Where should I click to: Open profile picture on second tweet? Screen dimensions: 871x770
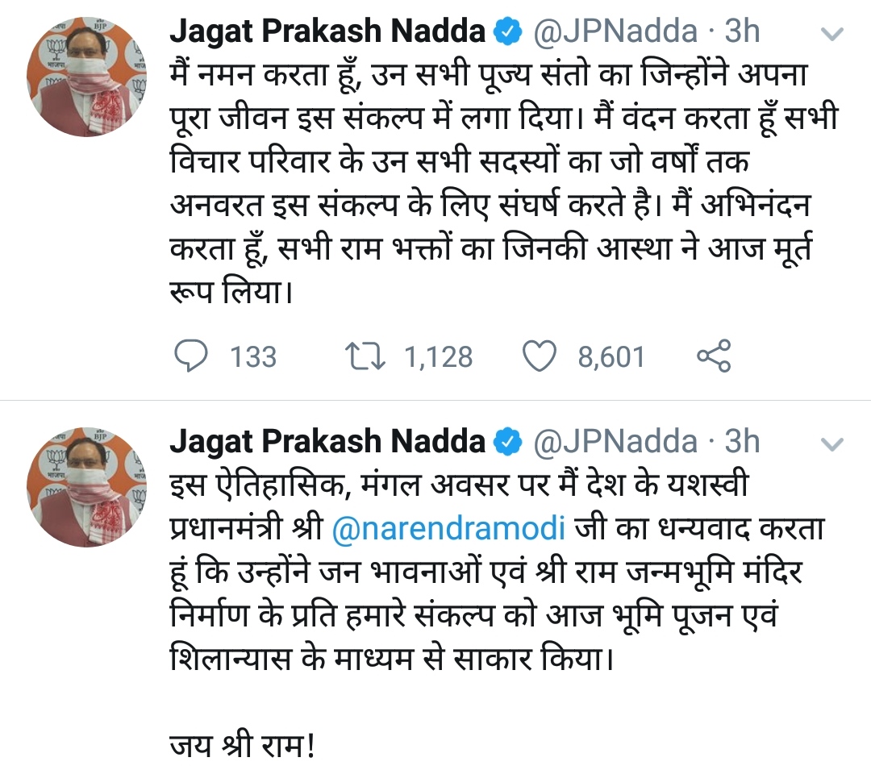[x=86, y=487]
